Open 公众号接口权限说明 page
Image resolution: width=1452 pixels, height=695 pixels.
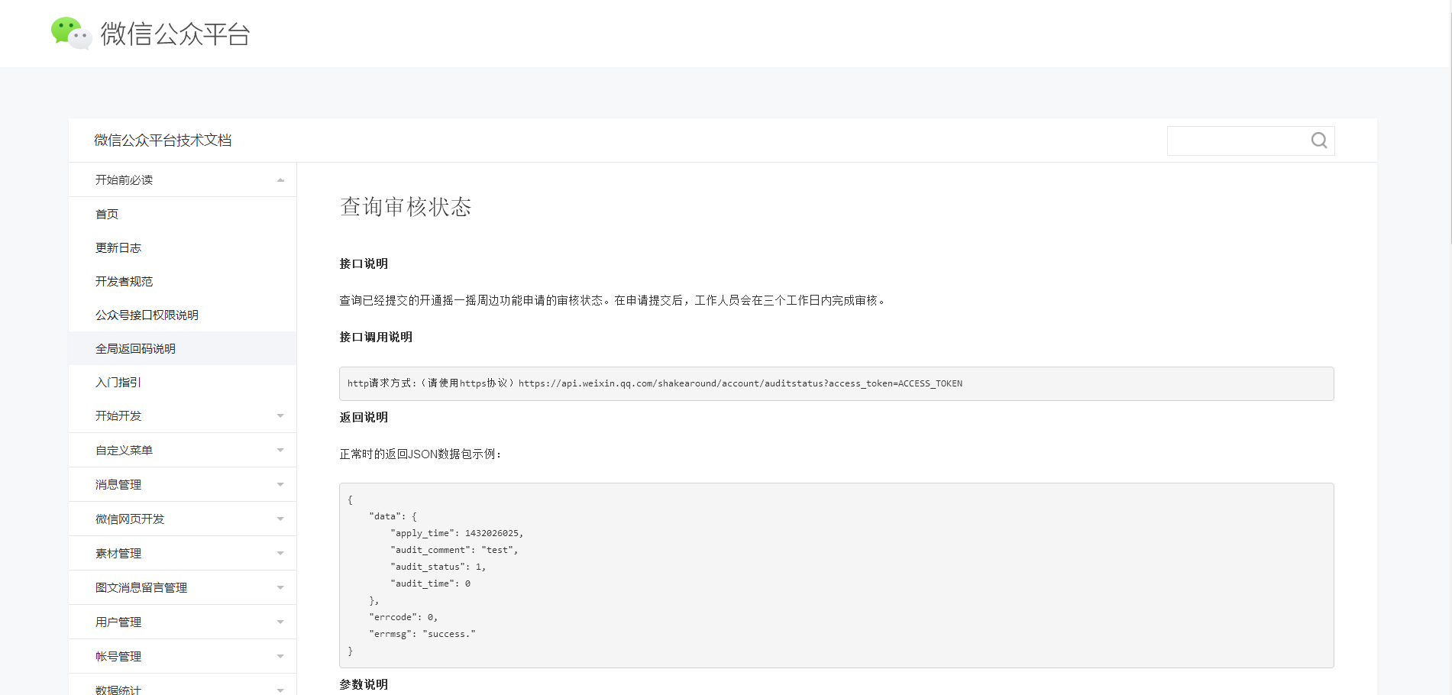coord(183,315)
